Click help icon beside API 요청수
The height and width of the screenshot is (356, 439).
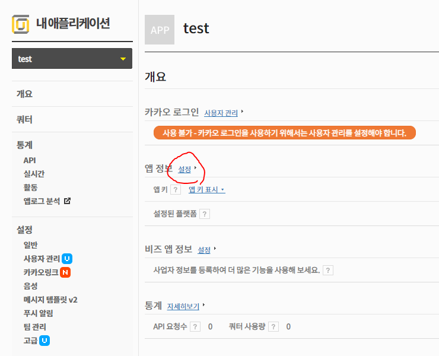[x=195, y=326]
